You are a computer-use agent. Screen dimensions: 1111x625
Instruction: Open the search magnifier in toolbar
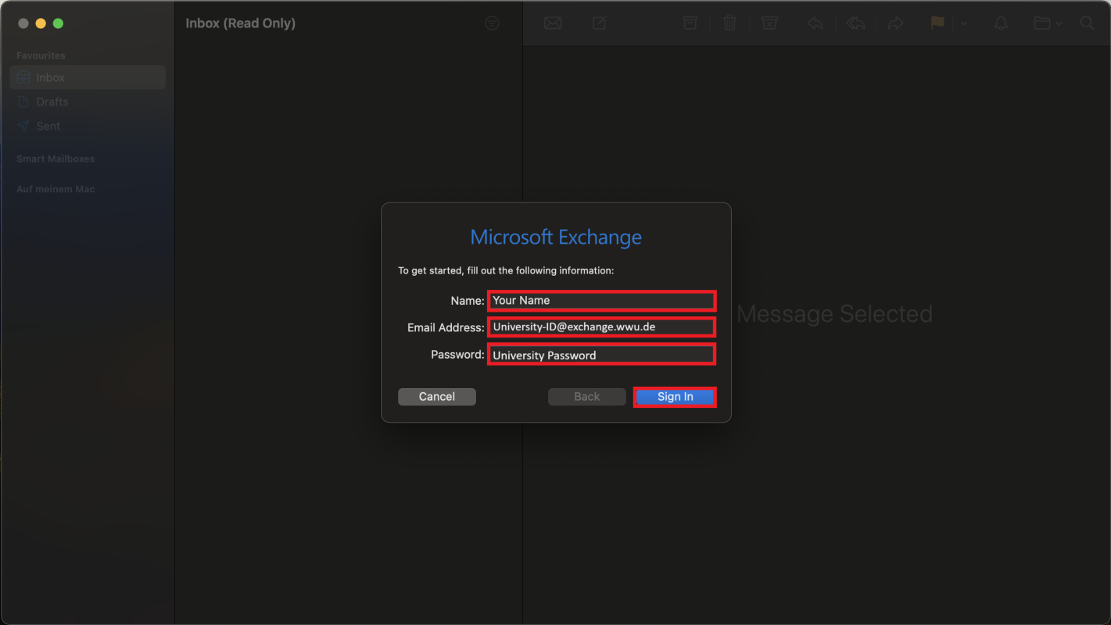pos(1087,23)
